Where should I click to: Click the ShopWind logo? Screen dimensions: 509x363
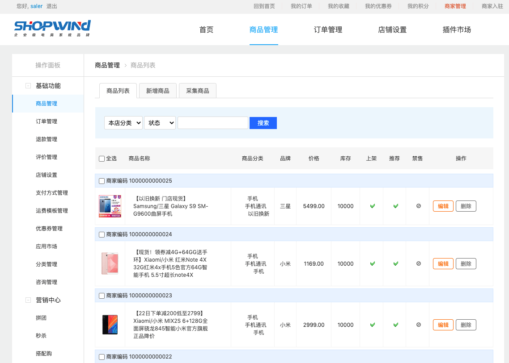point(52,29)
